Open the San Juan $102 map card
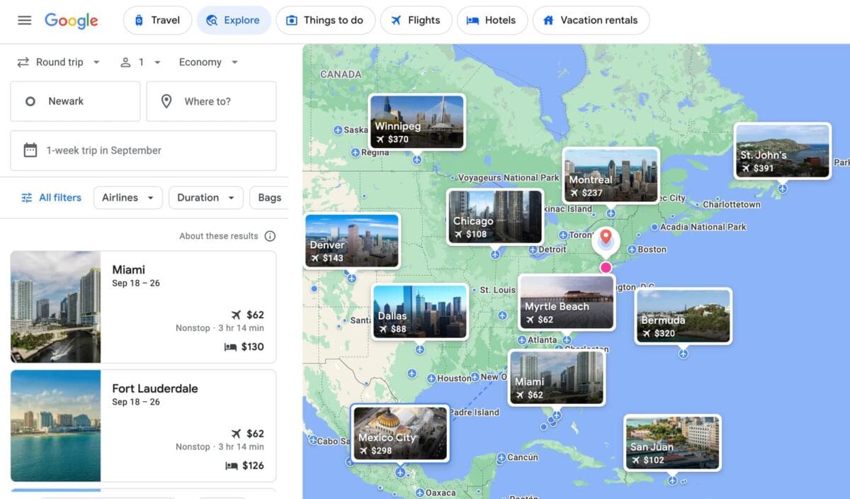 tap(672, 443)
